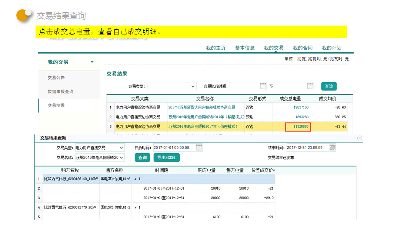Click calendar icon beside 交易执行时间 start date
The image size is (414, 230).
coord(263,86)
